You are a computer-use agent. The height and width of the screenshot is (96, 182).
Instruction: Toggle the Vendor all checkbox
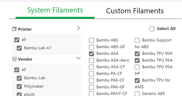pyautogui.click(x=17, y=70)
